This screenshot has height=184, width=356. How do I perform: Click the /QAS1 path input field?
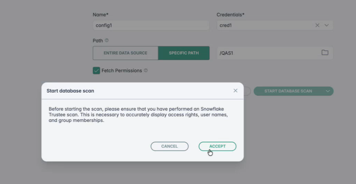point(268,53)
